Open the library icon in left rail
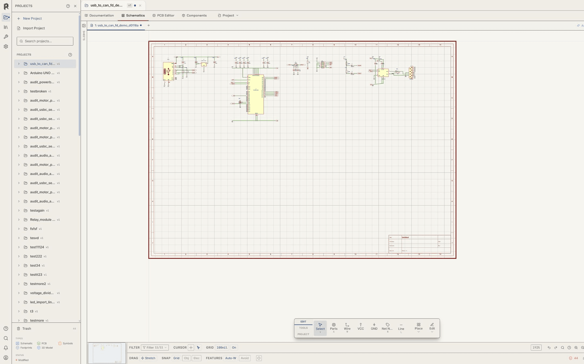Viewport: 584px width, 364px height. 6,27
